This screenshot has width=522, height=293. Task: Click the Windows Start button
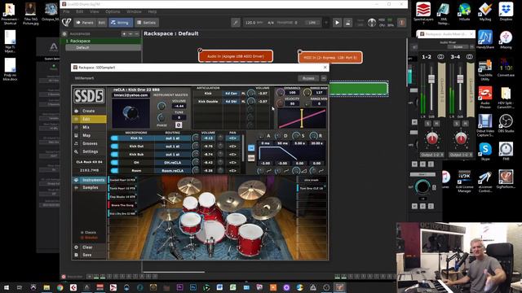[x=7, y=287]
